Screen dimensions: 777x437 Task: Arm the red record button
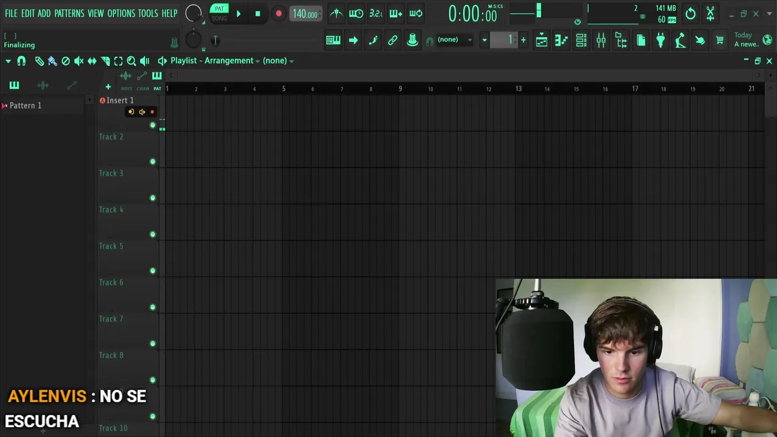(x=279, y=13)
